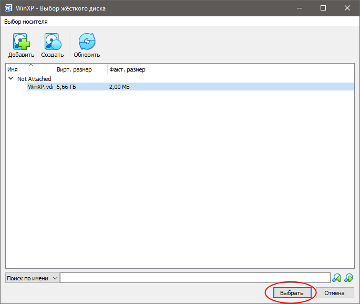Image resolution: width=360 pixels, height=304 pixels.
Task: Click the 5,66 ГБ virtual size value
Action: pyautogui.click(x=66, y=87)
